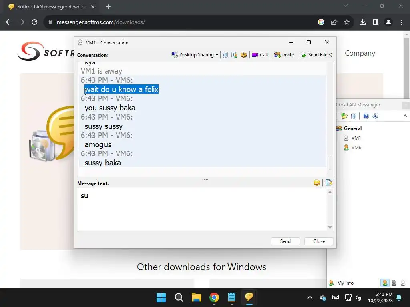Open the user information icon in conversation toolbar
The height and width of the screenshot is (307, 410).
[235, 55]
